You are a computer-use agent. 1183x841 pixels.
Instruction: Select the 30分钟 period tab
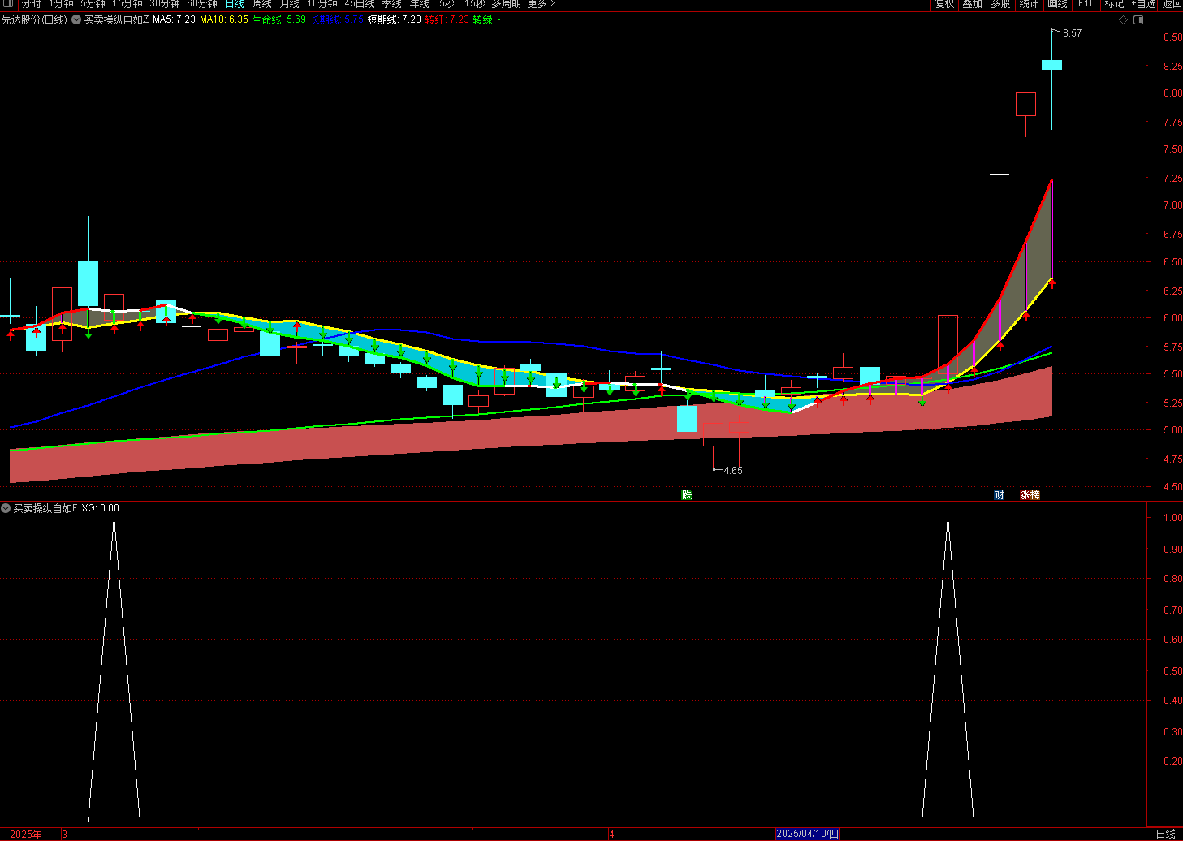(x=165, y=4)
